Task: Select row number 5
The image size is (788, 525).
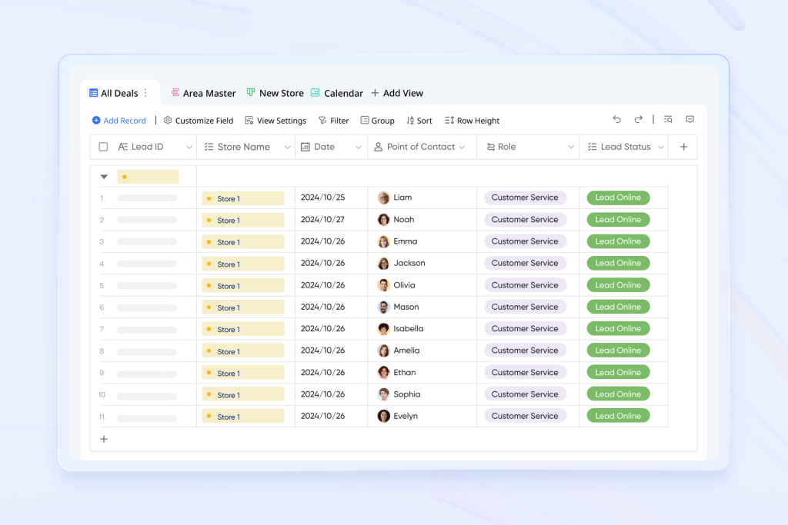Action: pyautogui.click(x=102, y=286)
